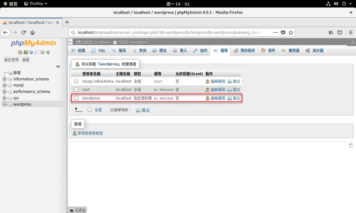Edit privileges for wordpress user
This screenshot has width=356, height=213.
pos(215,98)
